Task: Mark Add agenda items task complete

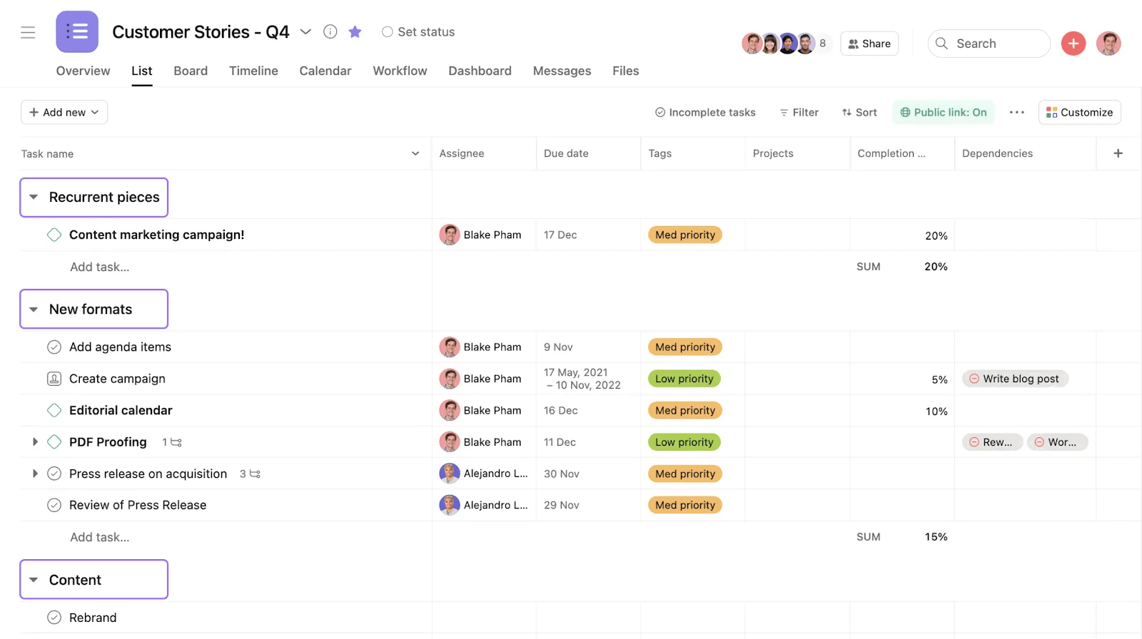Action: [54, 347]
